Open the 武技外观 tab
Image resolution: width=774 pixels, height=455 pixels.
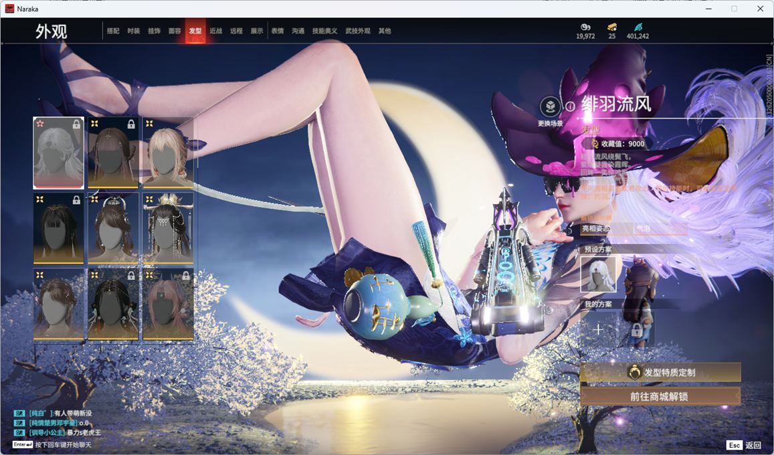(358, 31)
